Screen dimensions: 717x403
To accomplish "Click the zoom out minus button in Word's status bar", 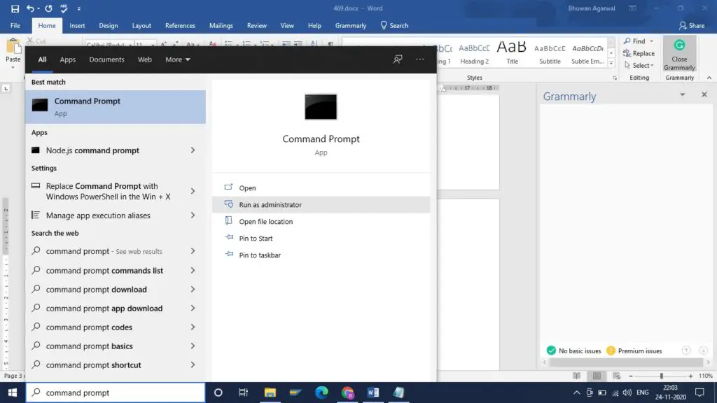I will click(631, 376).
